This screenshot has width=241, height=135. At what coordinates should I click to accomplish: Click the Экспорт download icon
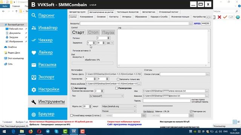(34, 77)
